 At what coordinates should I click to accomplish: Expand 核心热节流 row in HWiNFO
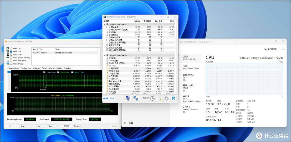(107, 37)
